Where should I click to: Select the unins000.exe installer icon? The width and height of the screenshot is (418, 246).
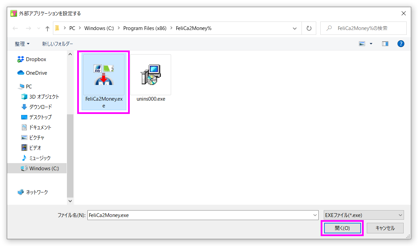pyautogui.click(x=151, y=75)
